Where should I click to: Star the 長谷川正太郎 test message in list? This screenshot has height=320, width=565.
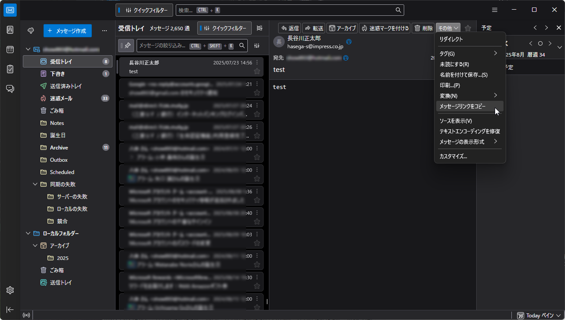pyautogui.click(x=257, y=71)
